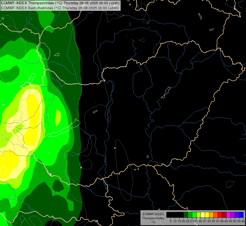246x226 pixels.
Task: Click the lime 29–30 legend swatch
Action: (x=199, y=215)
